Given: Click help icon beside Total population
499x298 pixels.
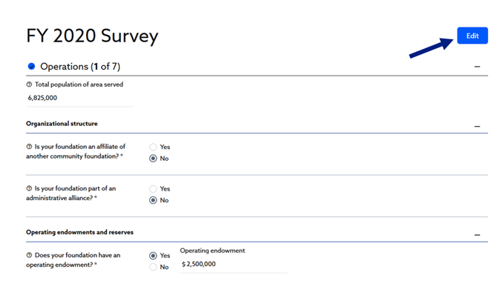Looking at the screenshot, I should [x=29, y=85].
